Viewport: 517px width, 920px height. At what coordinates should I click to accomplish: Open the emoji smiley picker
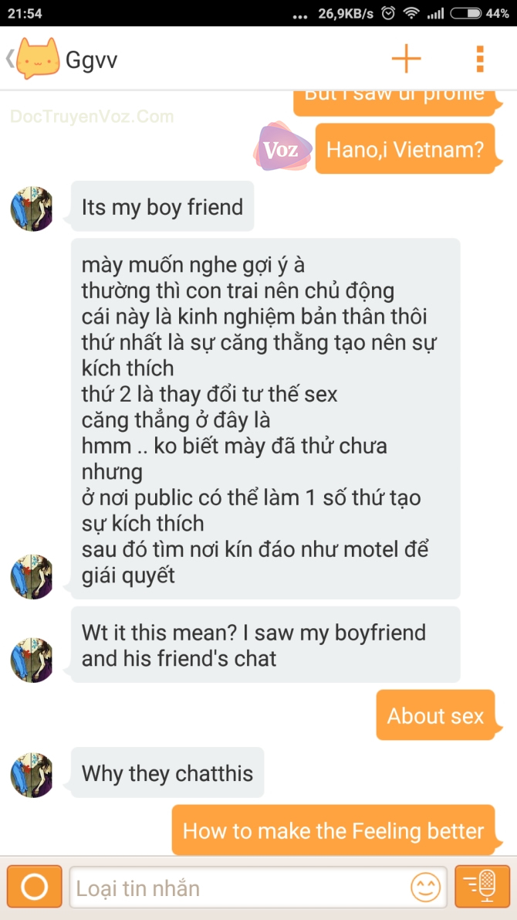pos(425,888)
